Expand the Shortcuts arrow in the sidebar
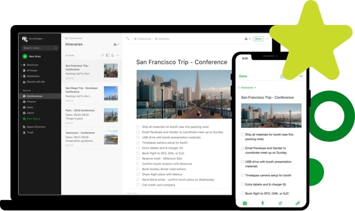The image size is (355, 211). click(x=21, y=65)
